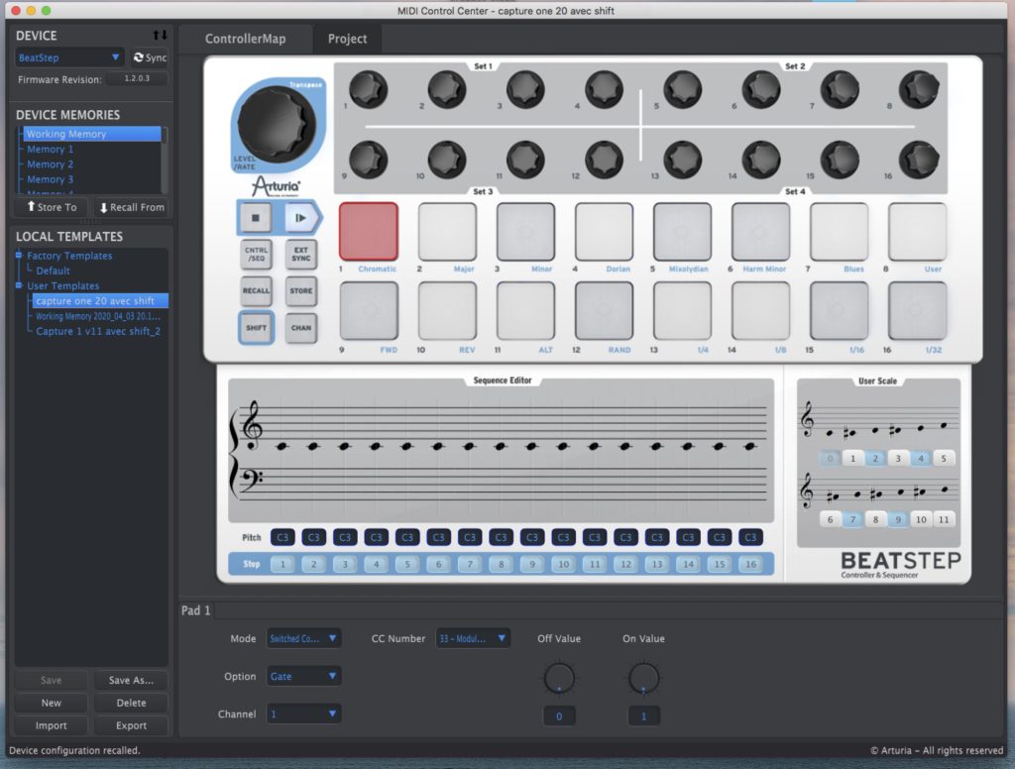
Task: Open the CC Number dropdown
Action: (x=473, y=638)
